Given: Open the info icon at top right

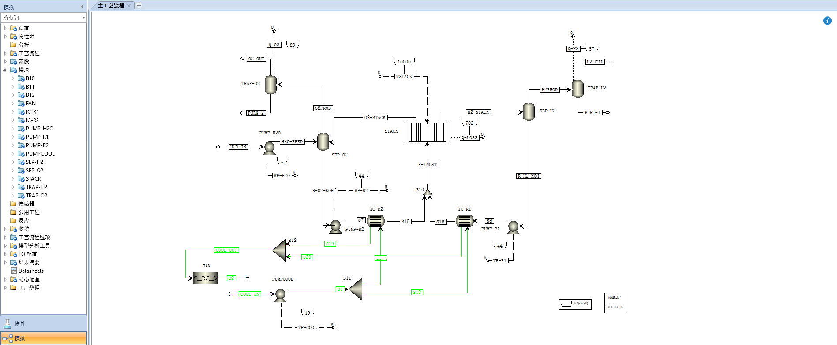Looking at the screenshot, I should coord(827,21).
